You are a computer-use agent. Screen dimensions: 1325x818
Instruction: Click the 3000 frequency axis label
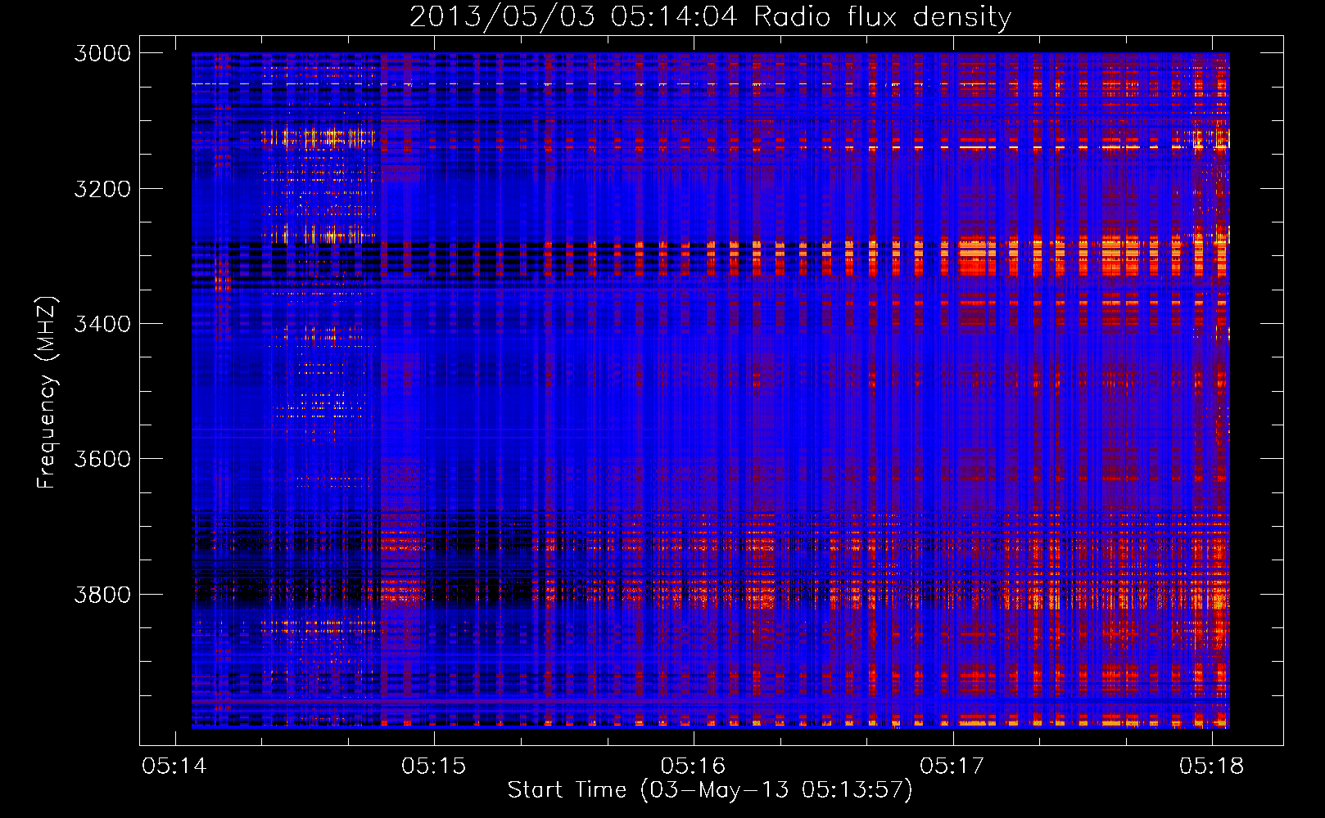(102, 53)
